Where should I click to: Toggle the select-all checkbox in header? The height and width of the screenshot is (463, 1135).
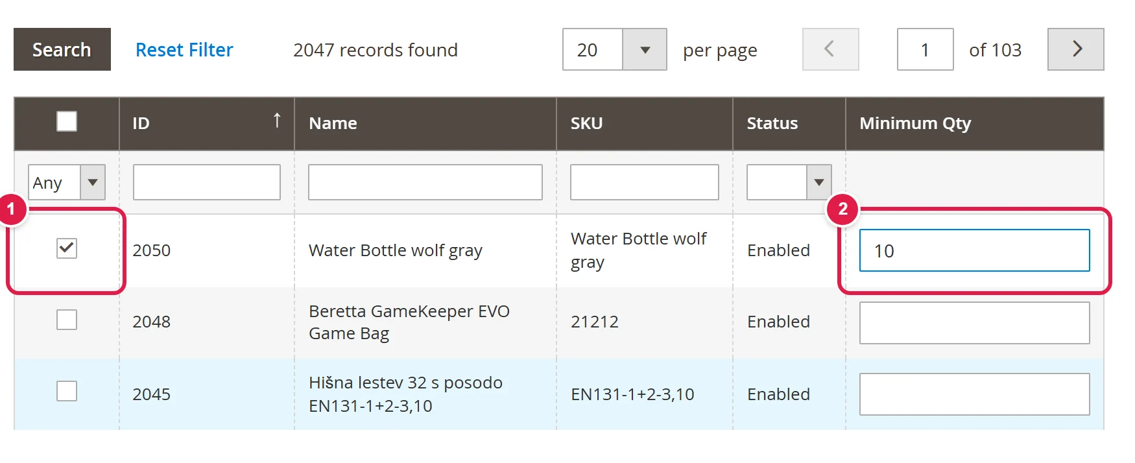(67, 121)
